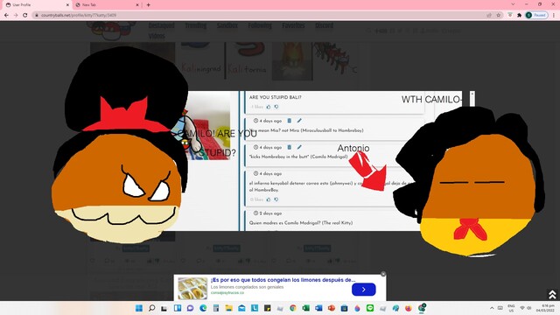
Task: Like the 'ARE YOU STUIPID BALI?' comment
Action: tap(269, 107)
